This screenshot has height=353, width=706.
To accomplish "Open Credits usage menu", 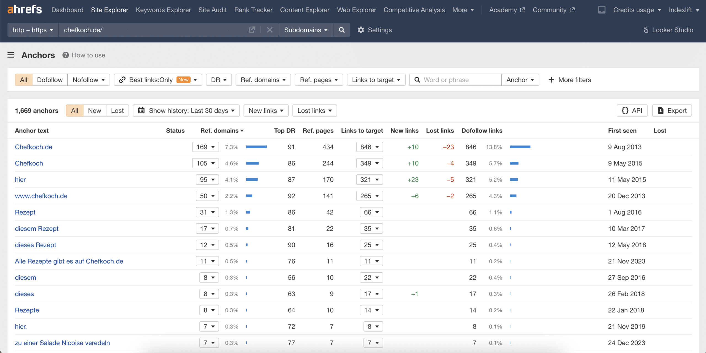I will coord(637,10).
